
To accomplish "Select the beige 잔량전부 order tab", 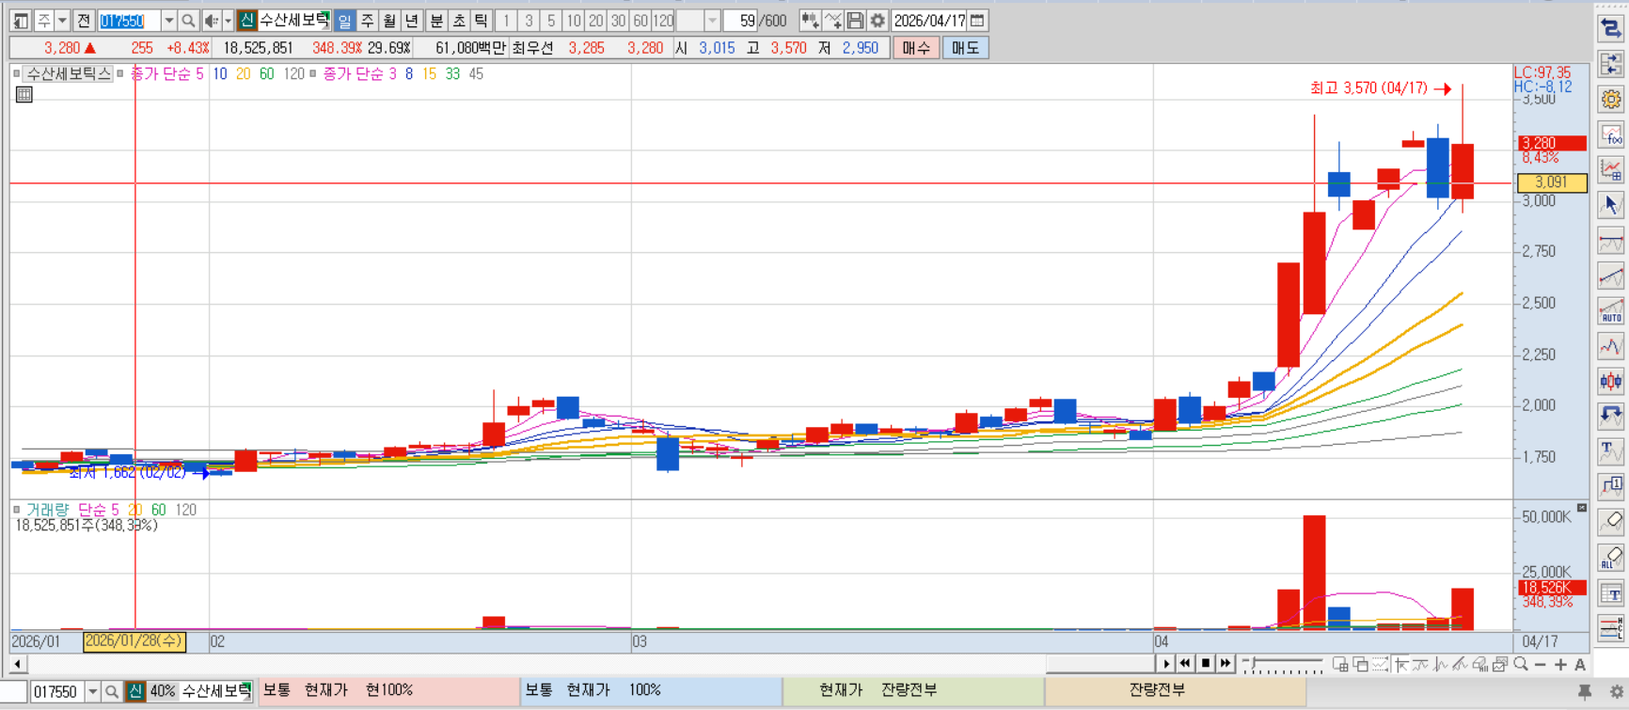I will [x=1175, y=691].
